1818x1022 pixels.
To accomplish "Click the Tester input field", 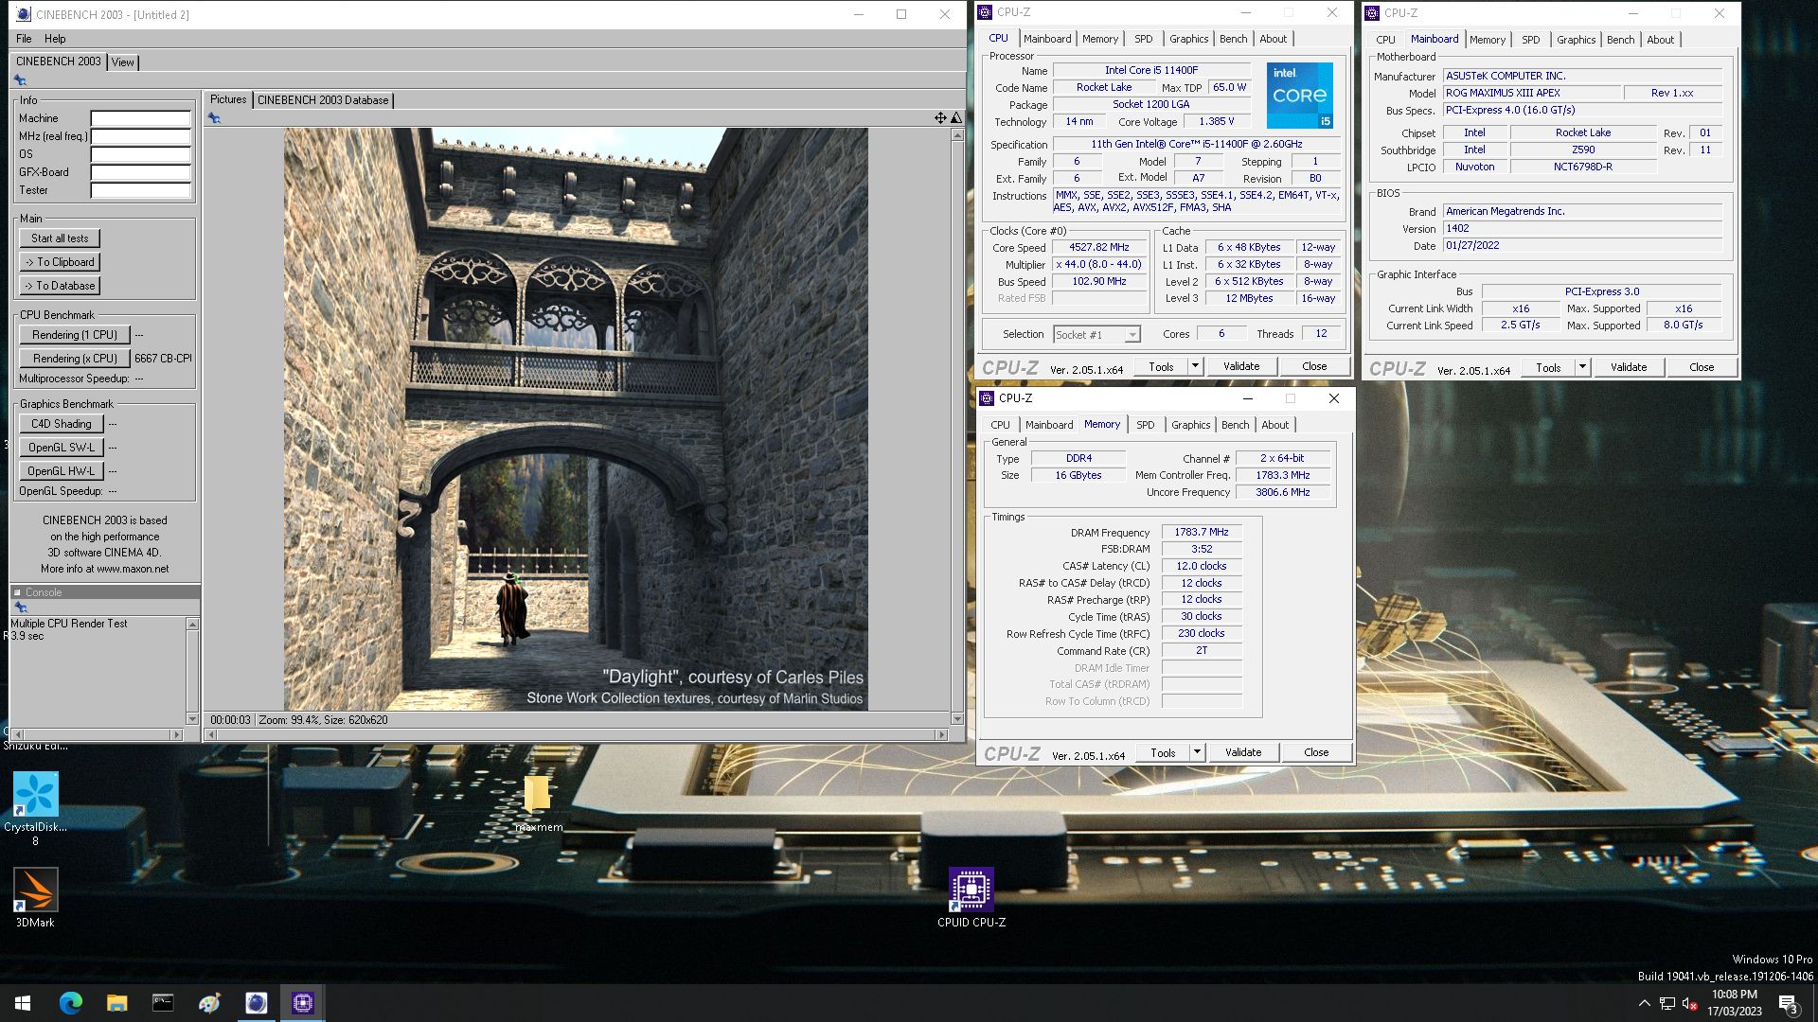I will pyautogui.click(x=140, y=190).
